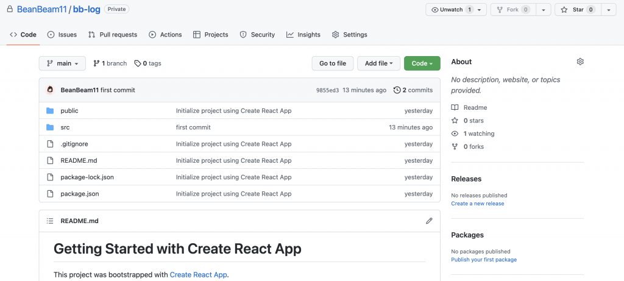Open the Pull requests tab

113,35
